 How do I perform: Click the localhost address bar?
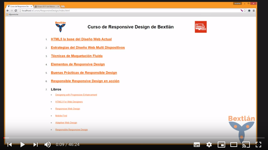coord(129,11)
